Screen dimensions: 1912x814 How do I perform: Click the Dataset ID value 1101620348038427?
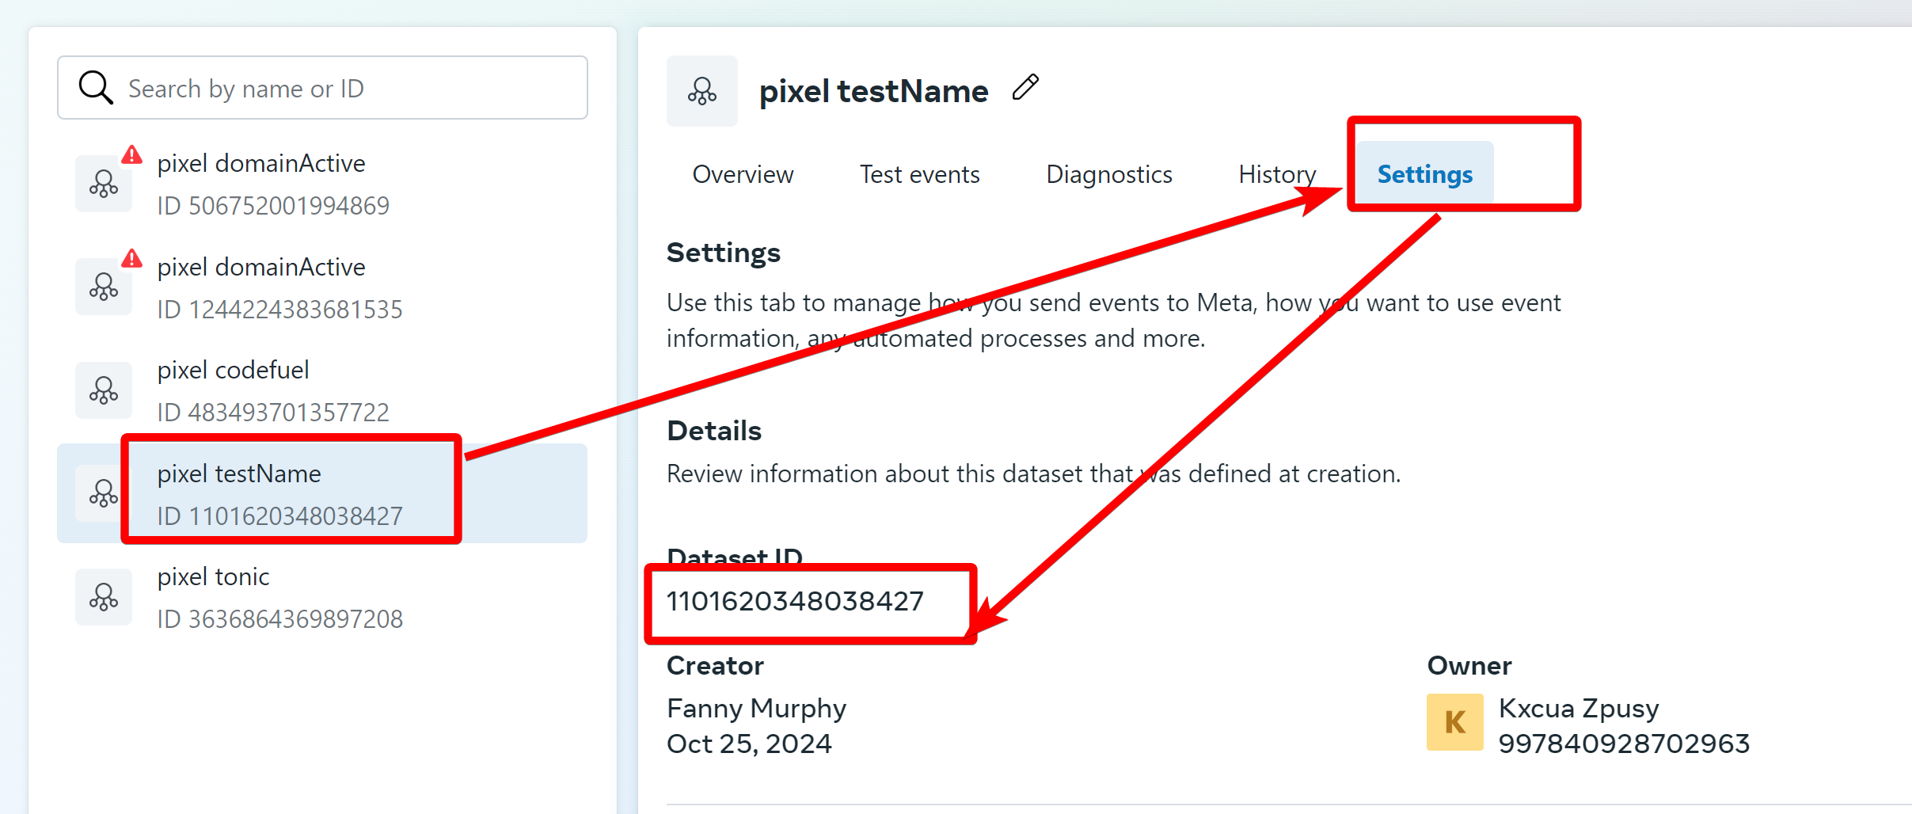pyautogui.click(x=795, y=601)
